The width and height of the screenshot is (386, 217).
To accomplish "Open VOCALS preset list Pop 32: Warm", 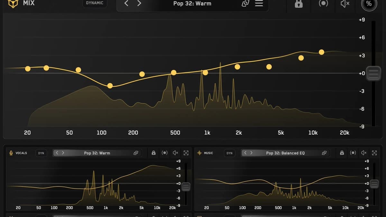I will tap(97, 153).
